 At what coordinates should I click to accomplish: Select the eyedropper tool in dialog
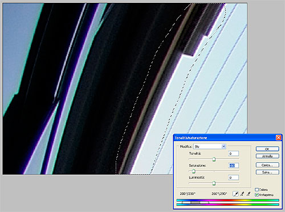point(235,194)
